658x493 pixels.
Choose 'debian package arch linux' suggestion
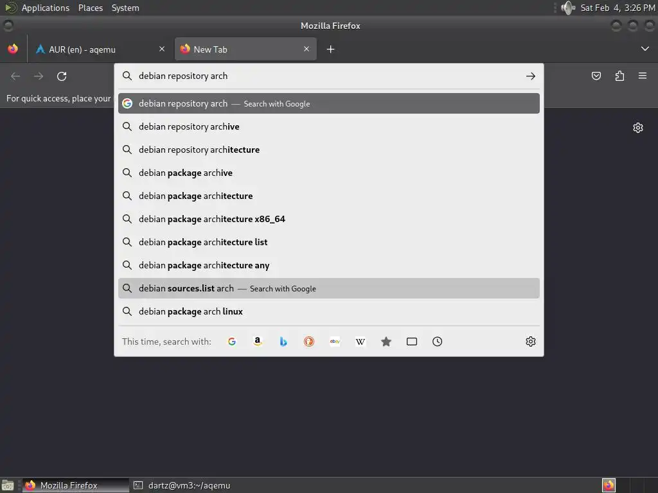click(328, 311)
